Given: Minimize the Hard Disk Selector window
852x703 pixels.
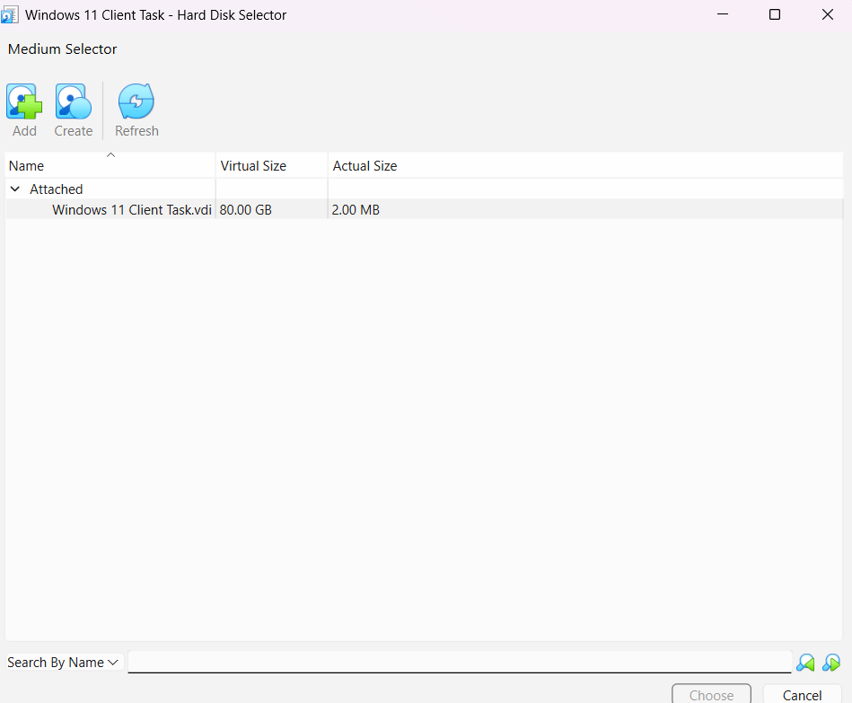Looking at the screenshot, I should (x=722, y=14).
